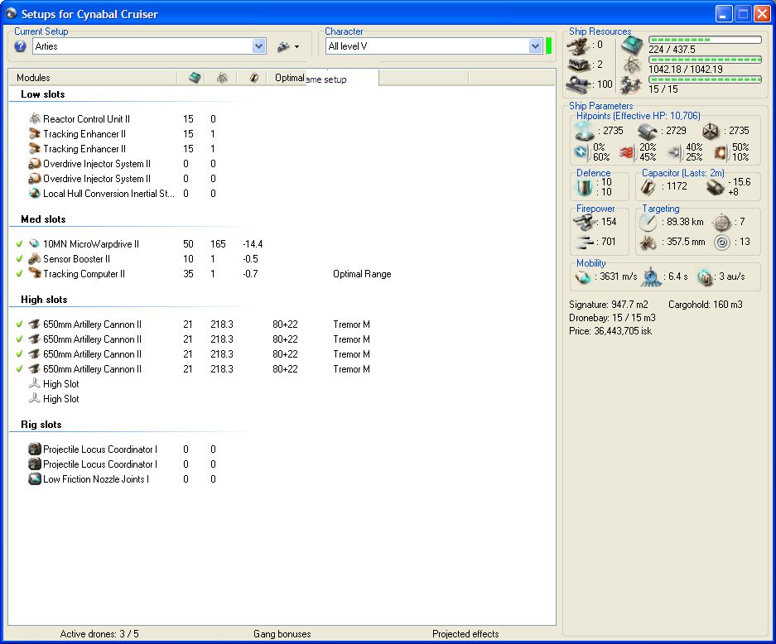Click the align time icon 6.4 s
Screen dimensions: 776x644
click(652, 277)
